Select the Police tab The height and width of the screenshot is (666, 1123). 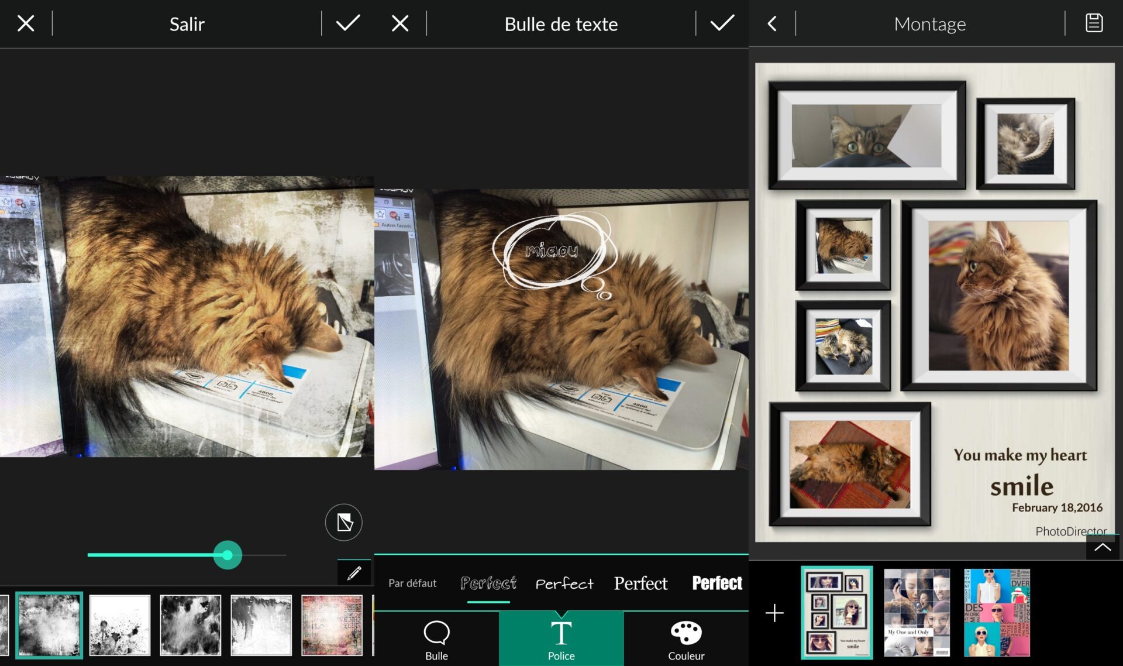tap(561, 639)
